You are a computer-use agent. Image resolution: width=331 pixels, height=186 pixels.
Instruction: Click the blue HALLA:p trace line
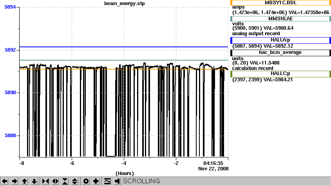click(x=124, y=47)
